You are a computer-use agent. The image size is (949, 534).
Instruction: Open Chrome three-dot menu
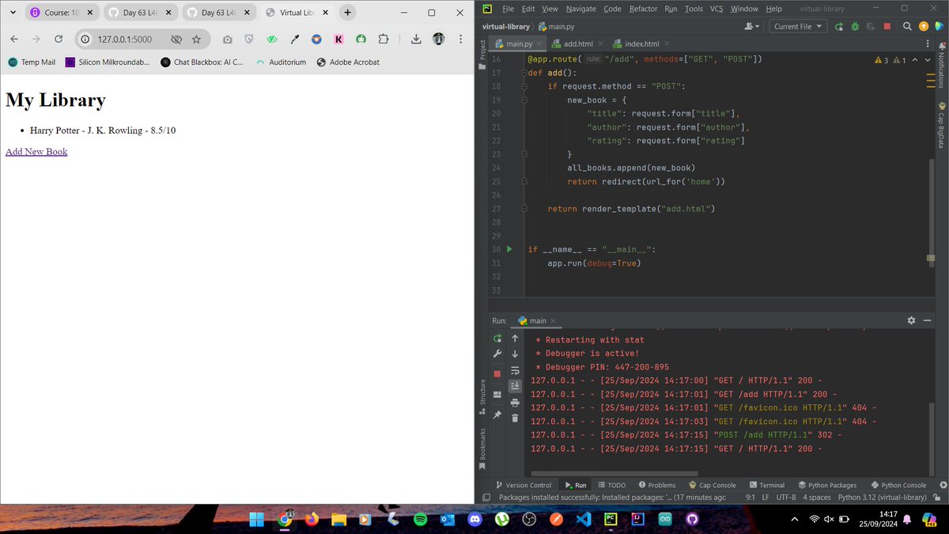[x=459, y=40]
